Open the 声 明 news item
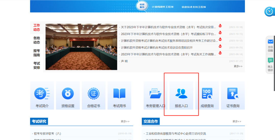This screenshot has height=140, width=275. pos(124,61)
